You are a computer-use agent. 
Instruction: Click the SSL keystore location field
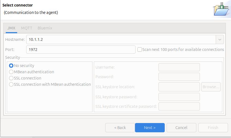[x=179, y=87]
